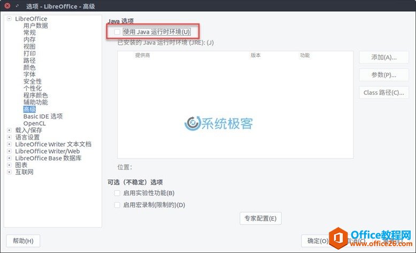416x253 pixels.
Task: Open OpenCL options page
Action: tap(35, 124)
